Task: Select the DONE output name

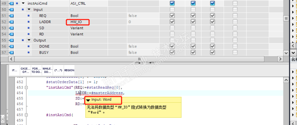Action: (x=44, y=46)
